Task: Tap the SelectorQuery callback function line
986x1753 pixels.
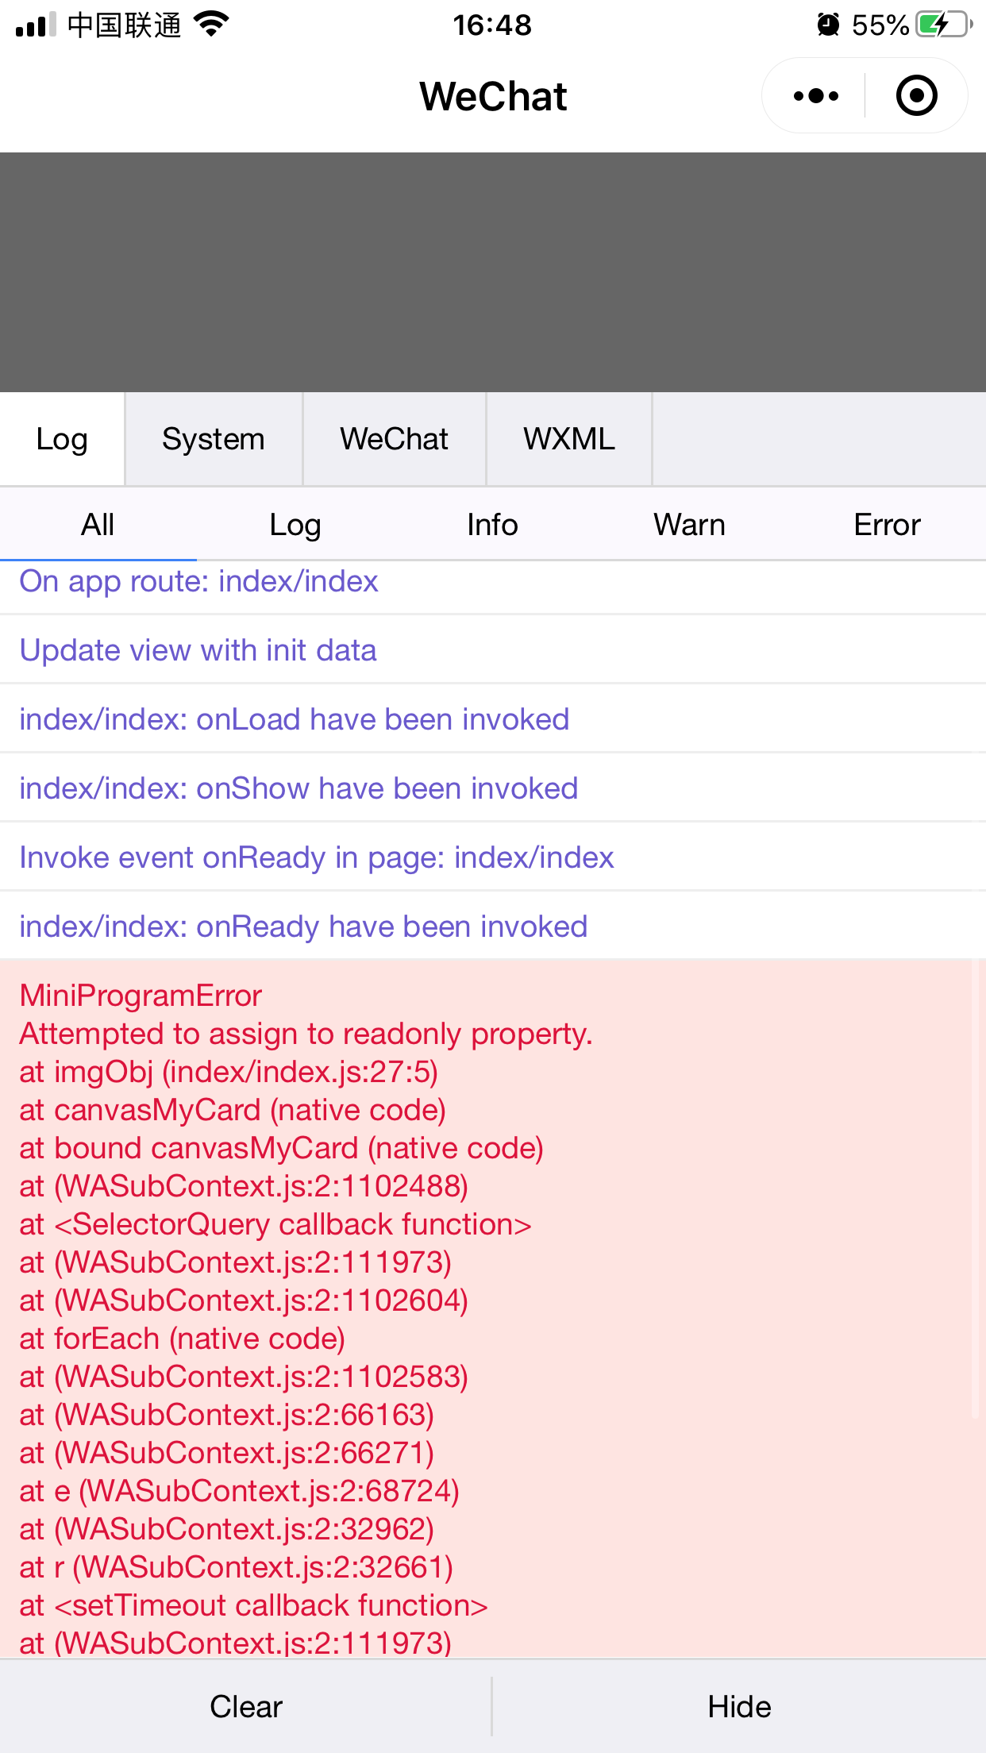Action: 275,1224
